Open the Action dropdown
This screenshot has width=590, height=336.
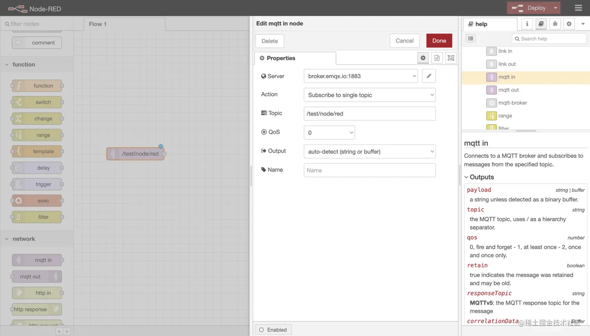tap(369, 95)
